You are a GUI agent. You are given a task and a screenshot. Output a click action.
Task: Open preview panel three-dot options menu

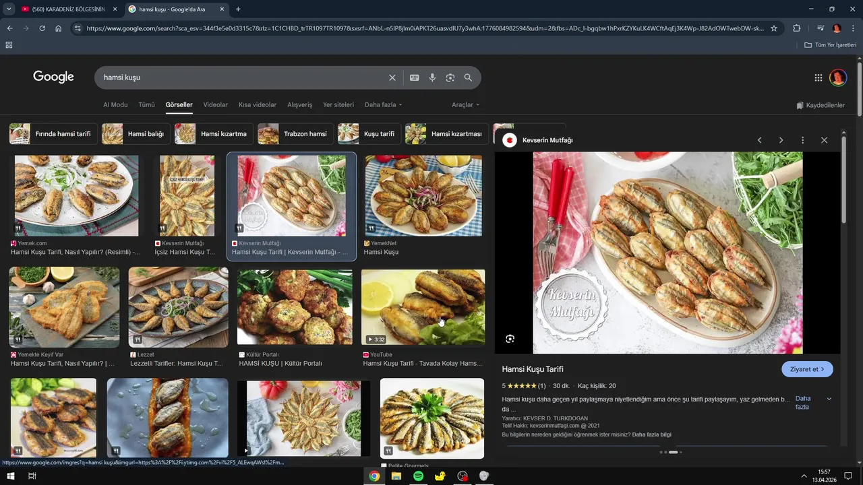[802, 140]
